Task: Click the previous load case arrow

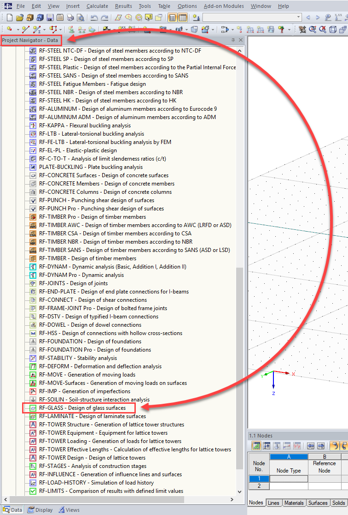Action: point(307,18)
